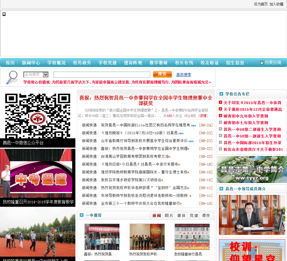Screen dimensions: 287x261
Task: Click the 学校公告专栏 header arrow icon
Action: (221, 94)
